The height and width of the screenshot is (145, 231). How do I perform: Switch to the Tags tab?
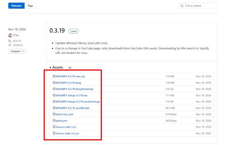click(x=30, y=6)
